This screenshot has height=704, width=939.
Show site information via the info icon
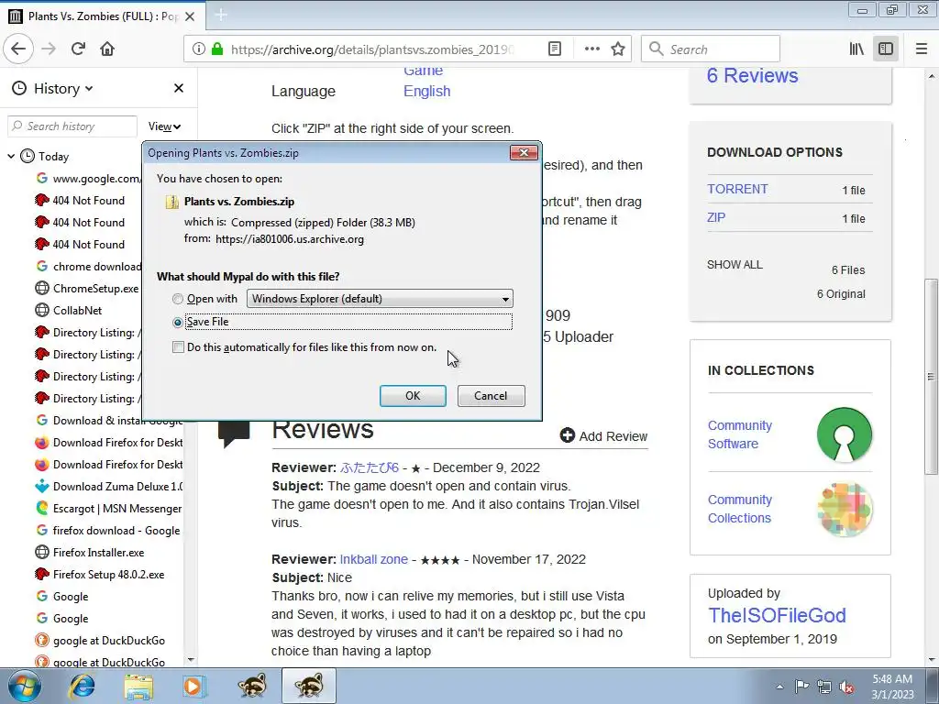click(x=199, y=49)
